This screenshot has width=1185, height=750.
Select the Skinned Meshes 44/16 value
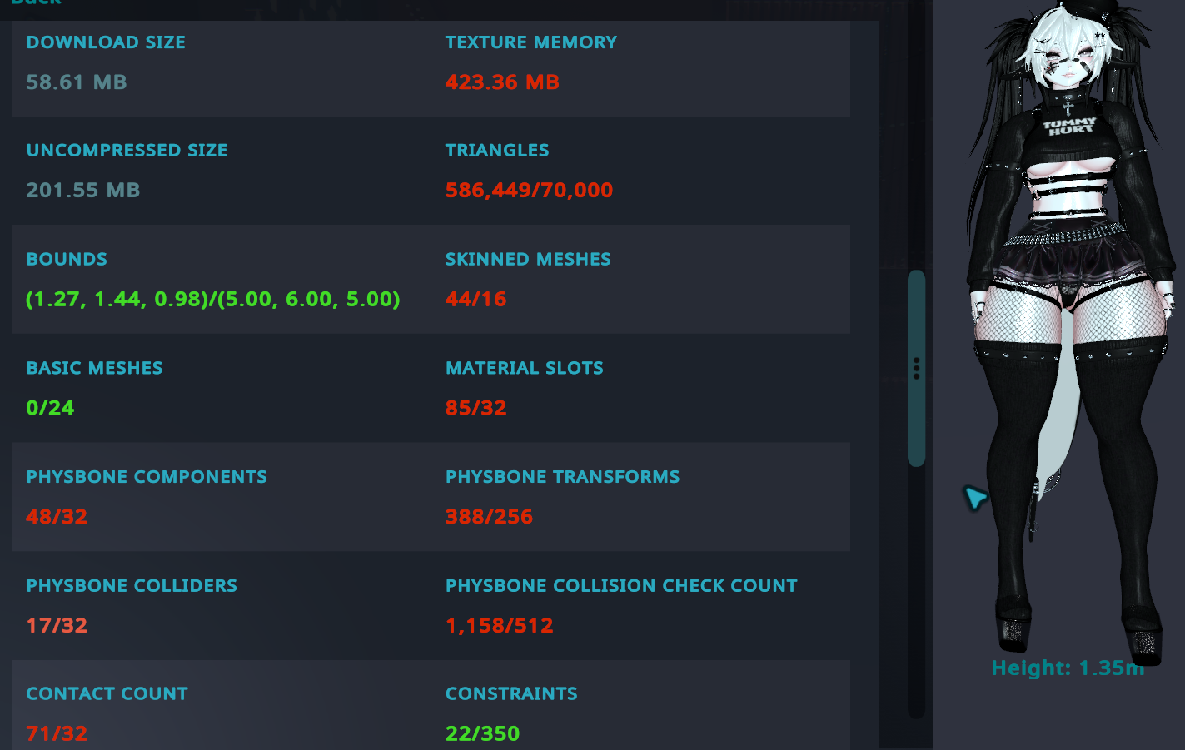[475, 299]
